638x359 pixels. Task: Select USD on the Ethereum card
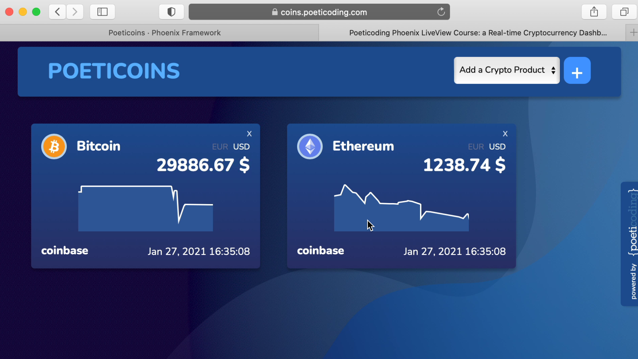497,147
